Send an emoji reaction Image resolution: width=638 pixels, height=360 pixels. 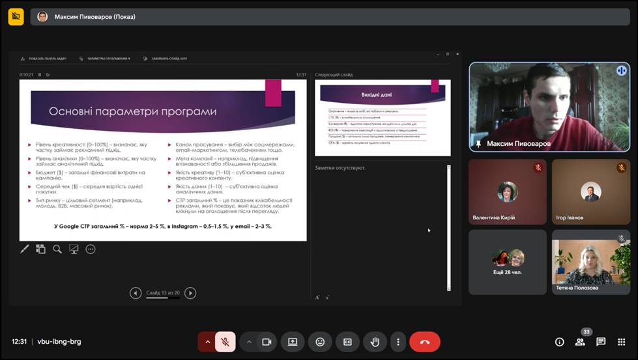320,342
